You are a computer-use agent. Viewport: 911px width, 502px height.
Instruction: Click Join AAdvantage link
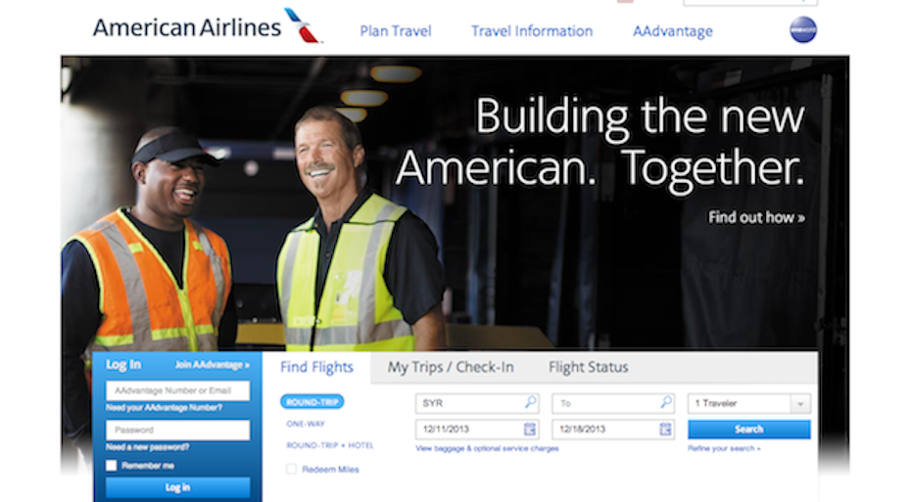212,365
